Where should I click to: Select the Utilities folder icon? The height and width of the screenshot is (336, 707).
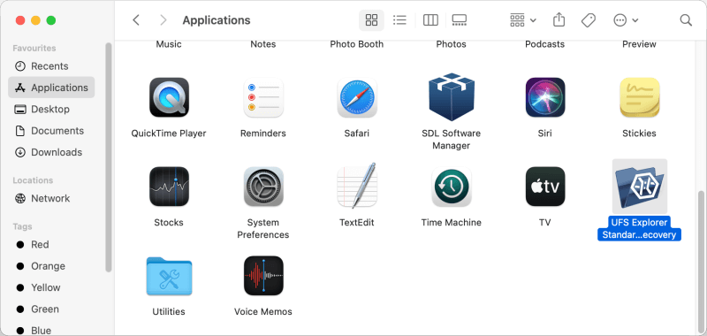click(169, 276)
